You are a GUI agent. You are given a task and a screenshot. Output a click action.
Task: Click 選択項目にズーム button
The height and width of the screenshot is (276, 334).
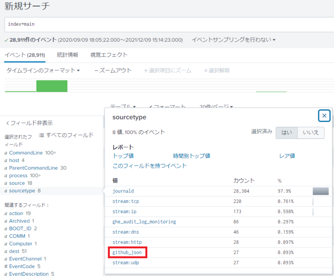(168, 71)
